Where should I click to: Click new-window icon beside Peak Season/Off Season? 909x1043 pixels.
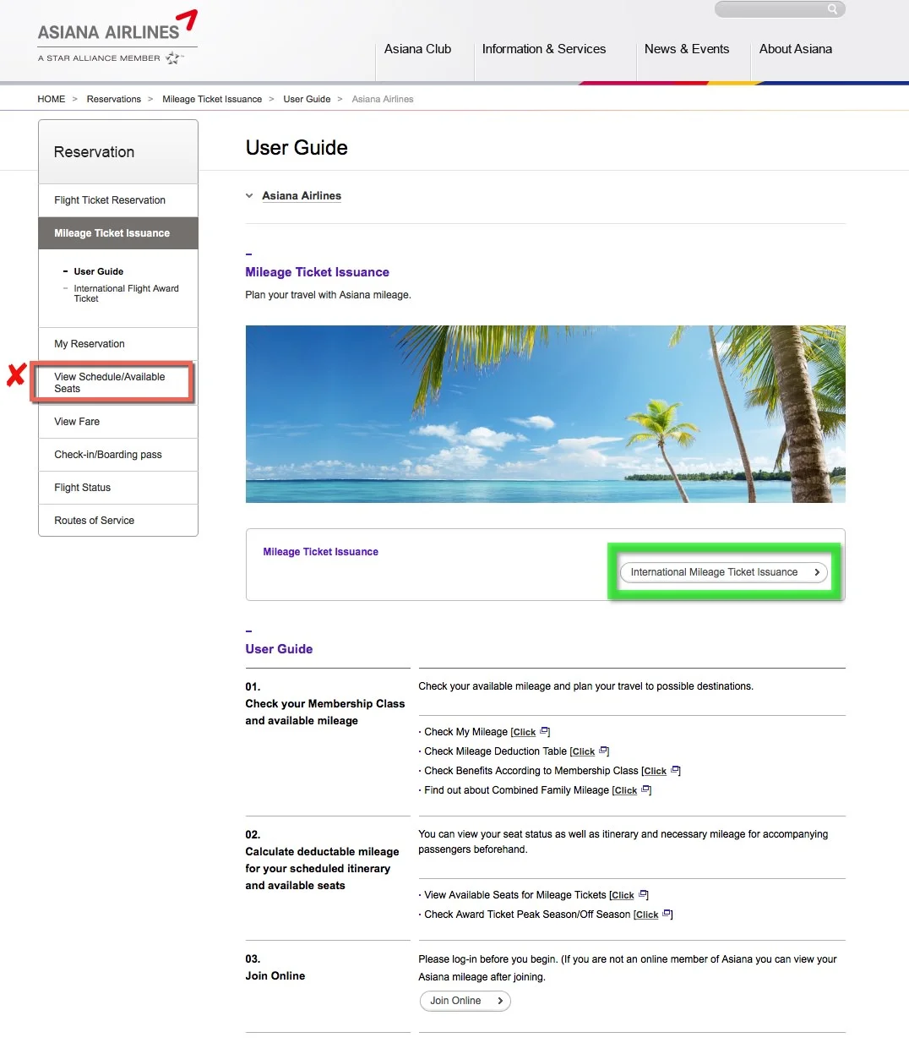pos(667,914)
